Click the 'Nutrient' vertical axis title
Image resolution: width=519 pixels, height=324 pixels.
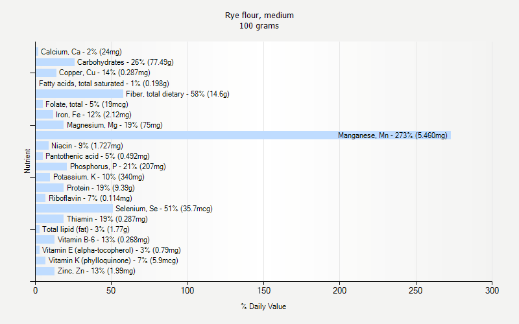tap(27, 161)
